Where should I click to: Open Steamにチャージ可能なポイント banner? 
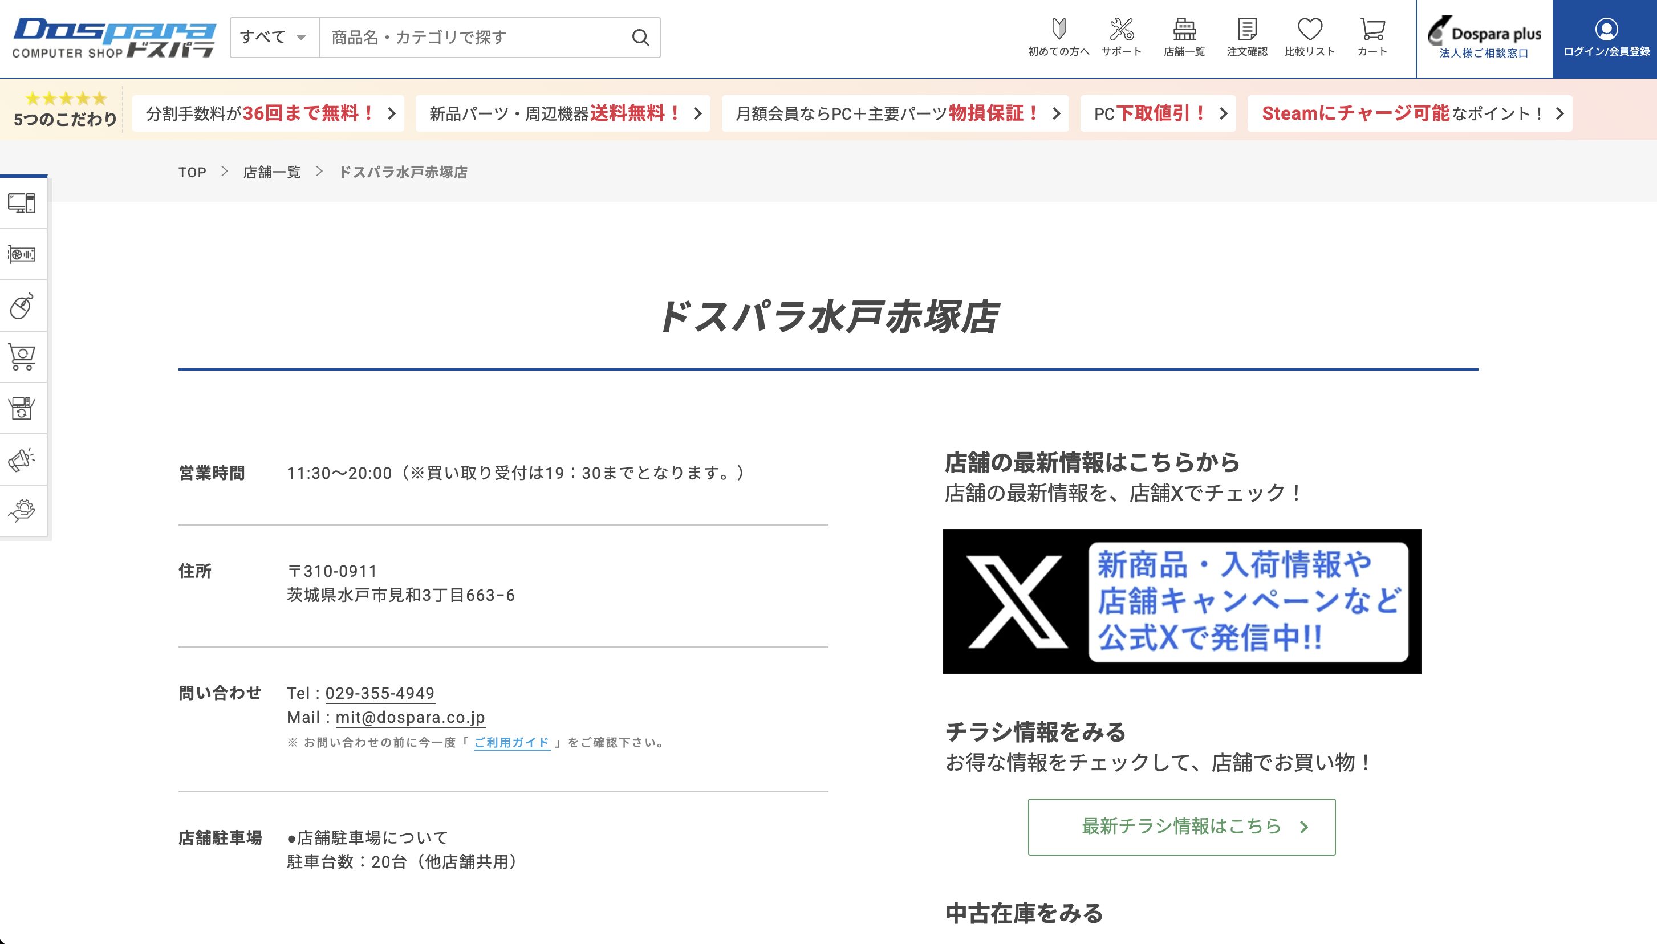pyautogui.click(x=1410, y=113)
